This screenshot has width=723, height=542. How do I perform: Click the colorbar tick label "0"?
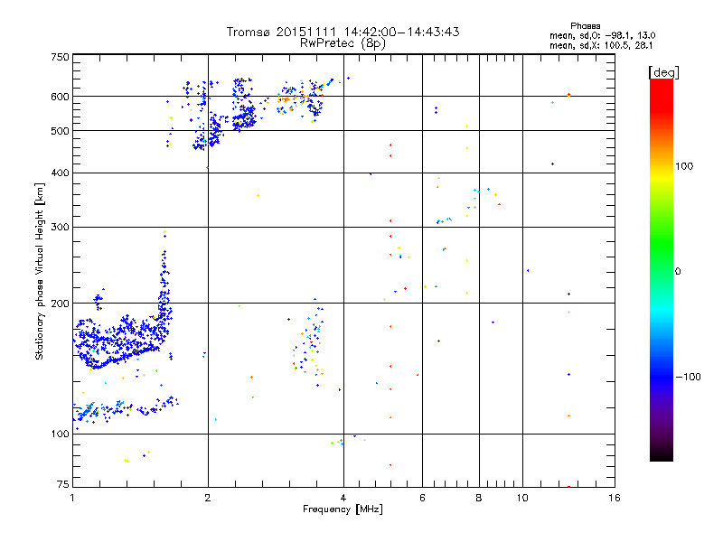[678, 272]
